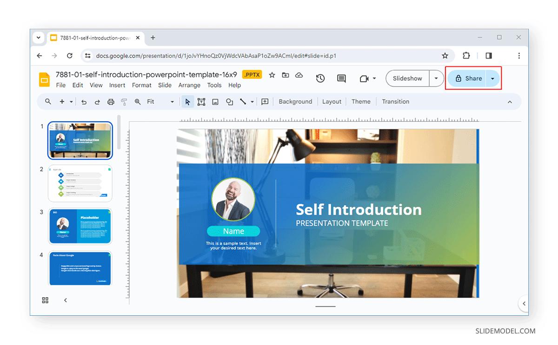
Task: Add a new slide with plus
Action: (62, 102)
